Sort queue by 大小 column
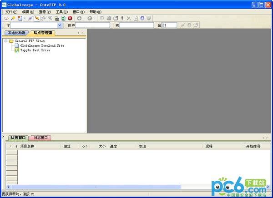 [99, 146]
